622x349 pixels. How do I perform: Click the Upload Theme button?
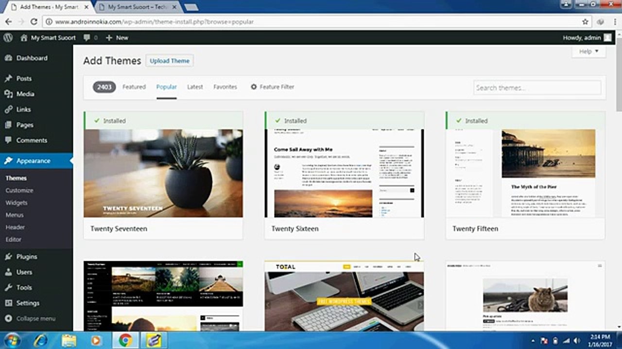[x=170, y=61]
